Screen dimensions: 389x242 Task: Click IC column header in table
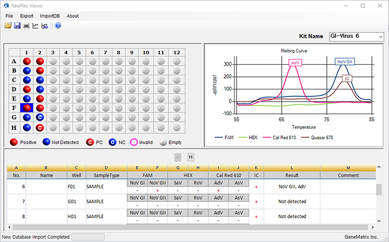256,175
